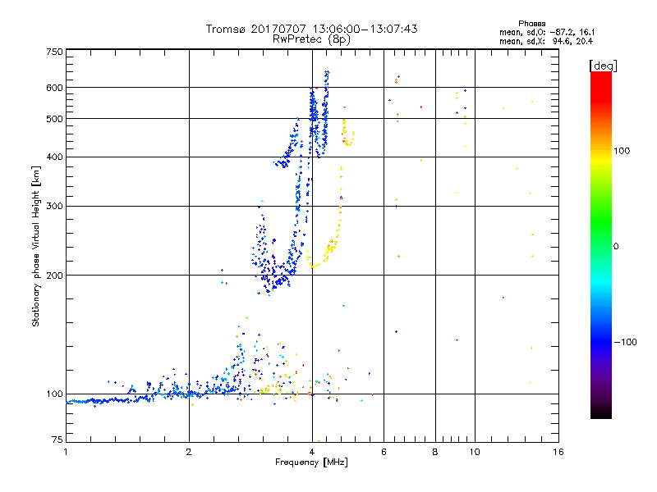Click the x-axis label "10"

click(475, 452)
